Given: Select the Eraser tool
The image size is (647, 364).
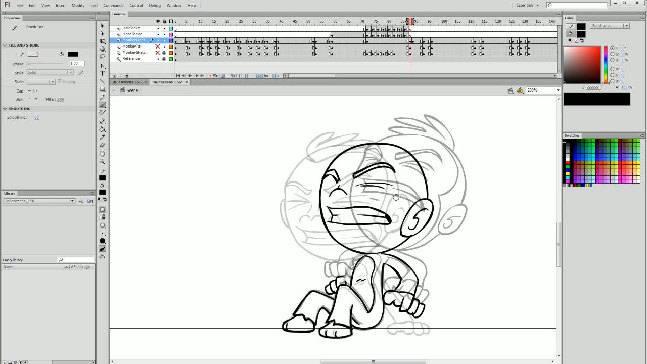Looking at the screenshot, I should (x=102, y=145).
